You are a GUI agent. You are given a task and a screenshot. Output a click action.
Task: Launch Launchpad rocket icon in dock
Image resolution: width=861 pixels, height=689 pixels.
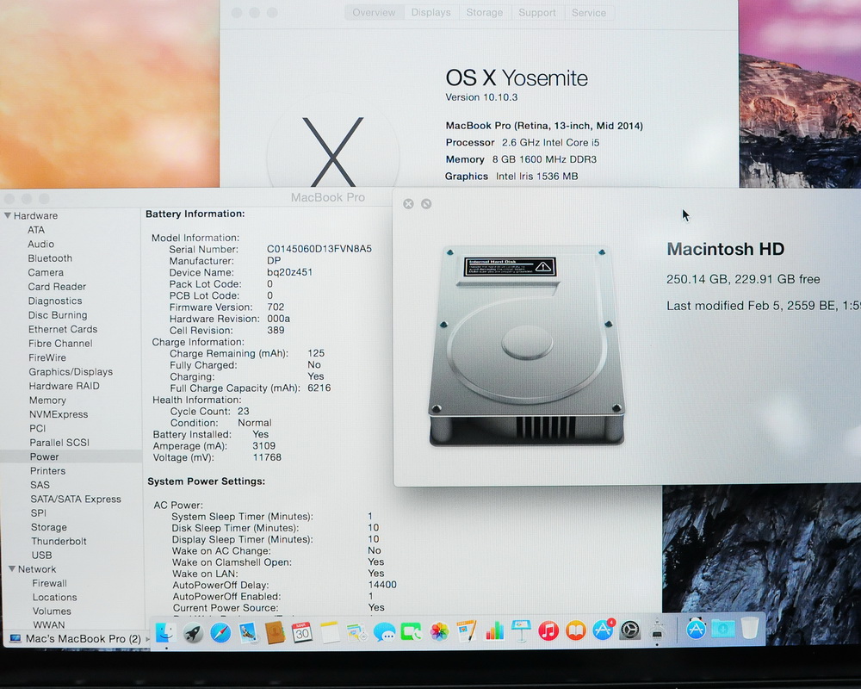(x=193, y=632)
